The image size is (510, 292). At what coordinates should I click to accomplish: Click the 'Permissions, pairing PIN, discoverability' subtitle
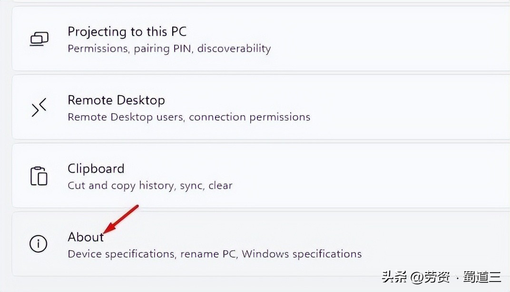pyautogui.click(x=170, y=48)
